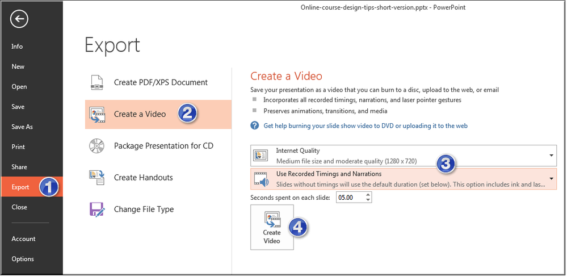Choose Package Presentation for CD
The height and width of the screenshot is (277, 567).
(x=158, y=146)
